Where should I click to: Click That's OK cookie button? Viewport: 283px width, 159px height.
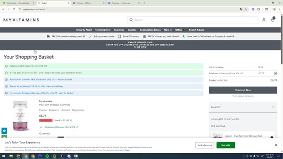[226, 145]
